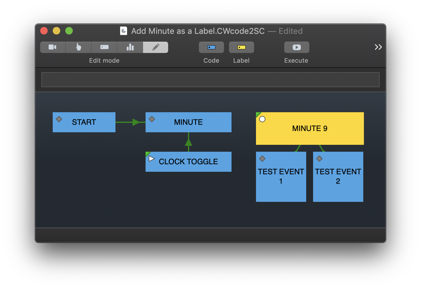The height and width of the screenshot is (289, 421).
Task: Add a new Label button
Action: click(x=242, y=47)
